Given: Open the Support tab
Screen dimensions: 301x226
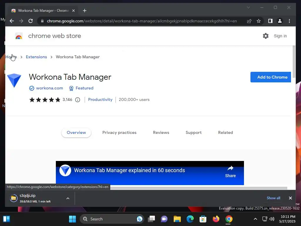Looking at the screenshot, I should [193, 133].
